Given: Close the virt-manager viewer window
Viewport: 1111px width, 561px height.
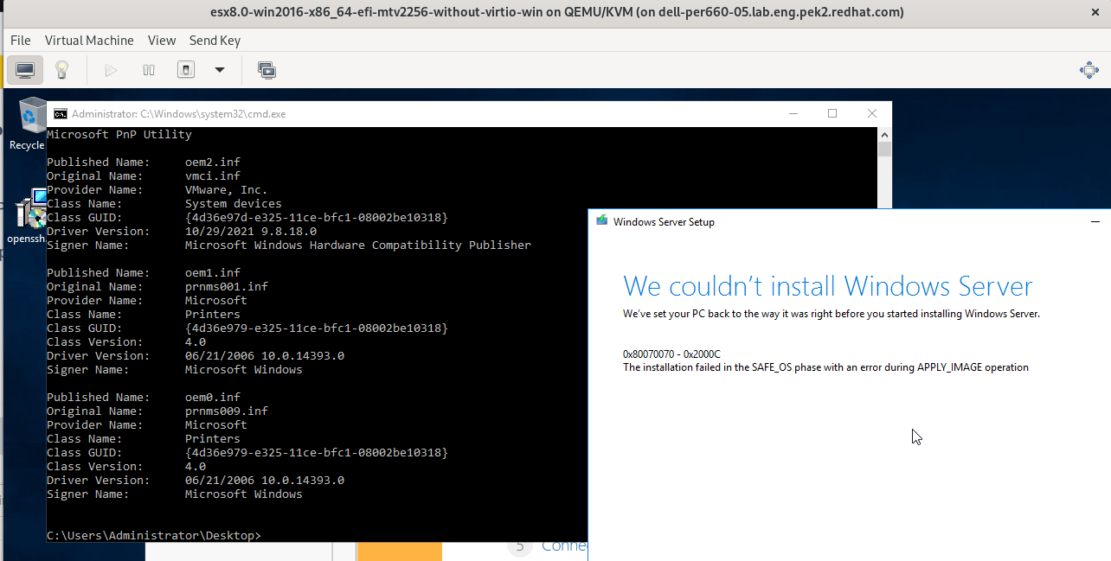Looking at the screenshot, I should tap(1095, 12).
